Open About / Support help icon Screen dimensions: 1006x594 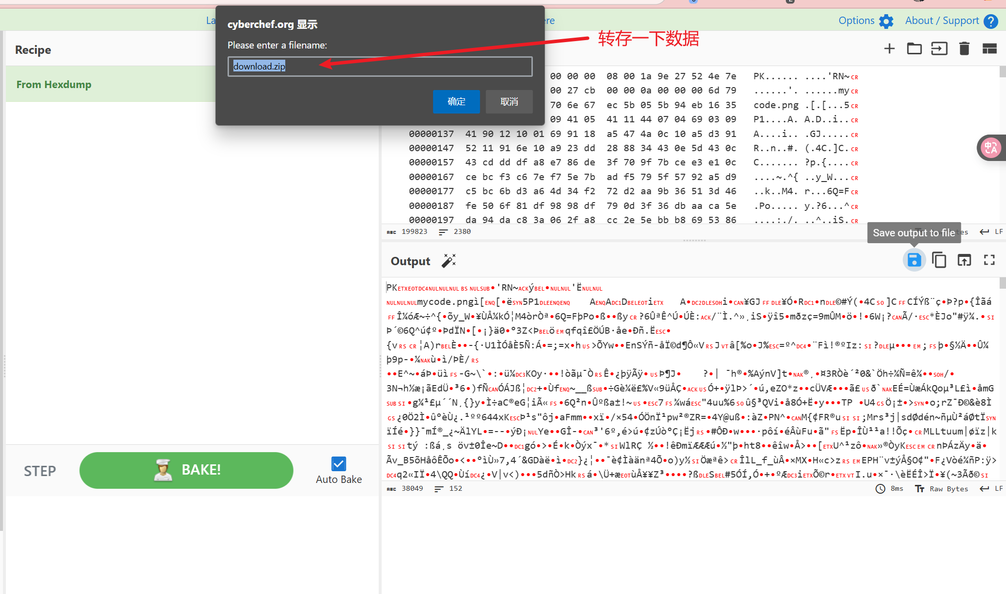pyautogui.click(x=991, y=21)
